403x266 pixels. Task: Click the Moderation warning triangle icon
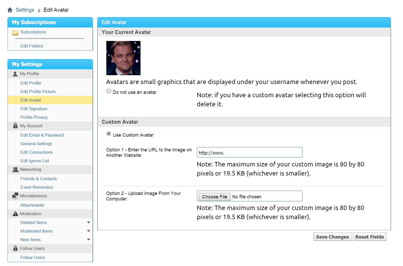tap(15, 214)
